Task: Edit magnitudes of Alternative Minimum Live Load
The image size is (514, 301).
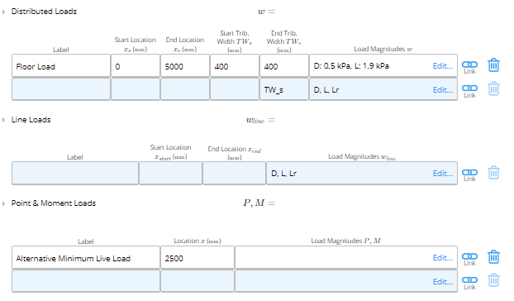Action: click(x=443, y=258)
